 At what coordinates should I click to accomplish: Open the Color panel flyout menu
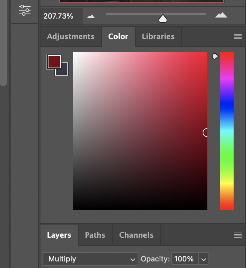(238, 37)
